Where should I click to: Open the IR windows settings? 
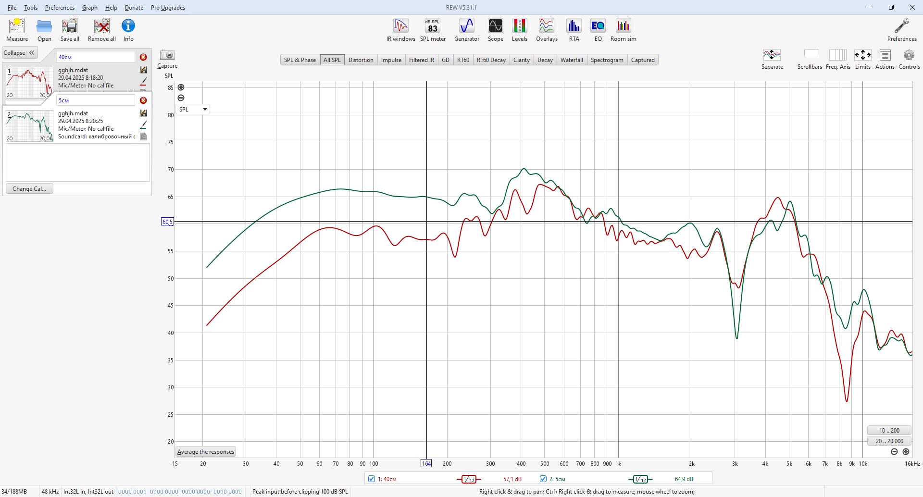click(x=401, y=30)
